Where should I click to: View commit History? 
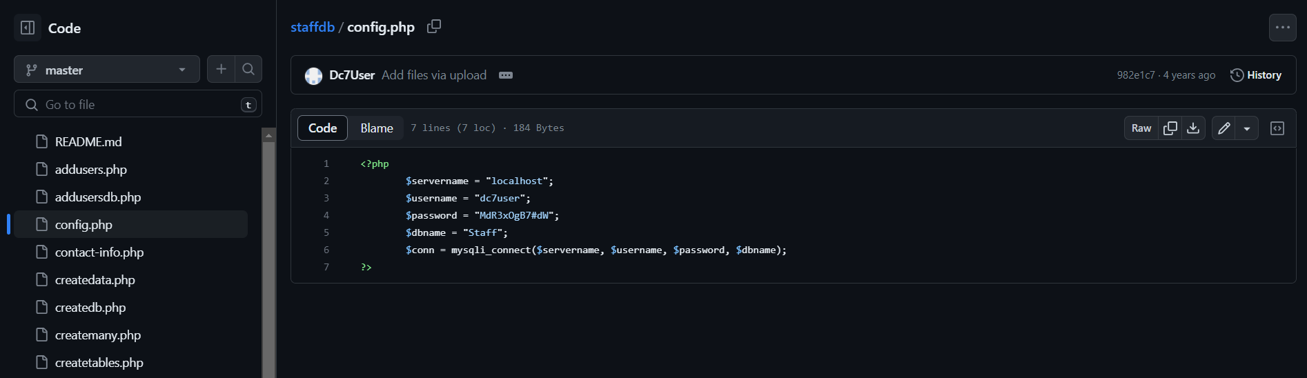(1256, 75)
